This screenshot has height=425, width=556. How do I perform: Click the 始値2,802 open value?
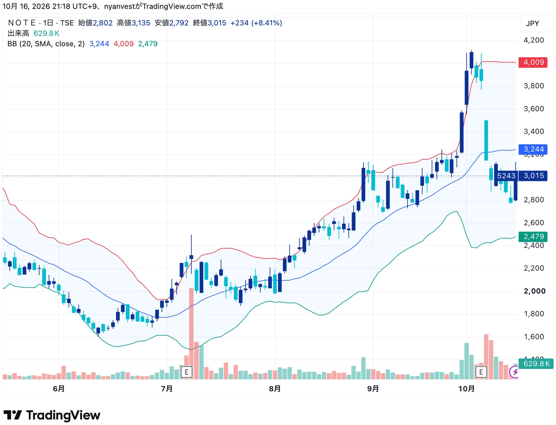pos(95,23)
